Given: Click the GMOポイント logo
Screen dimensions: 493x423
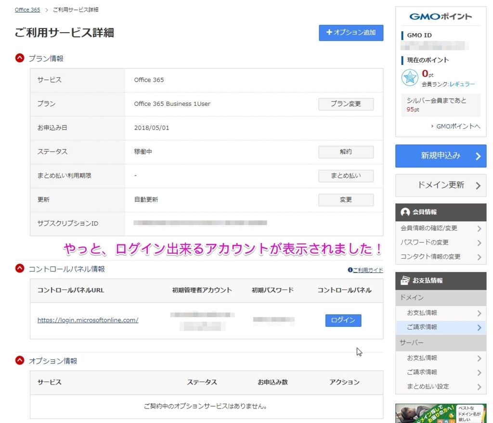Looking at the screenshot, I should tap(441, 16).
